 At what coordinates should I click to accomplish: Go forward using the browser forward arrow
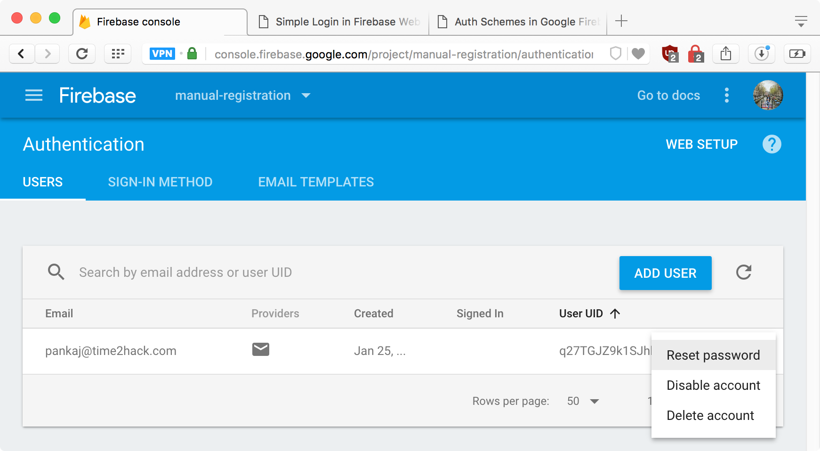tap(47, 54)
